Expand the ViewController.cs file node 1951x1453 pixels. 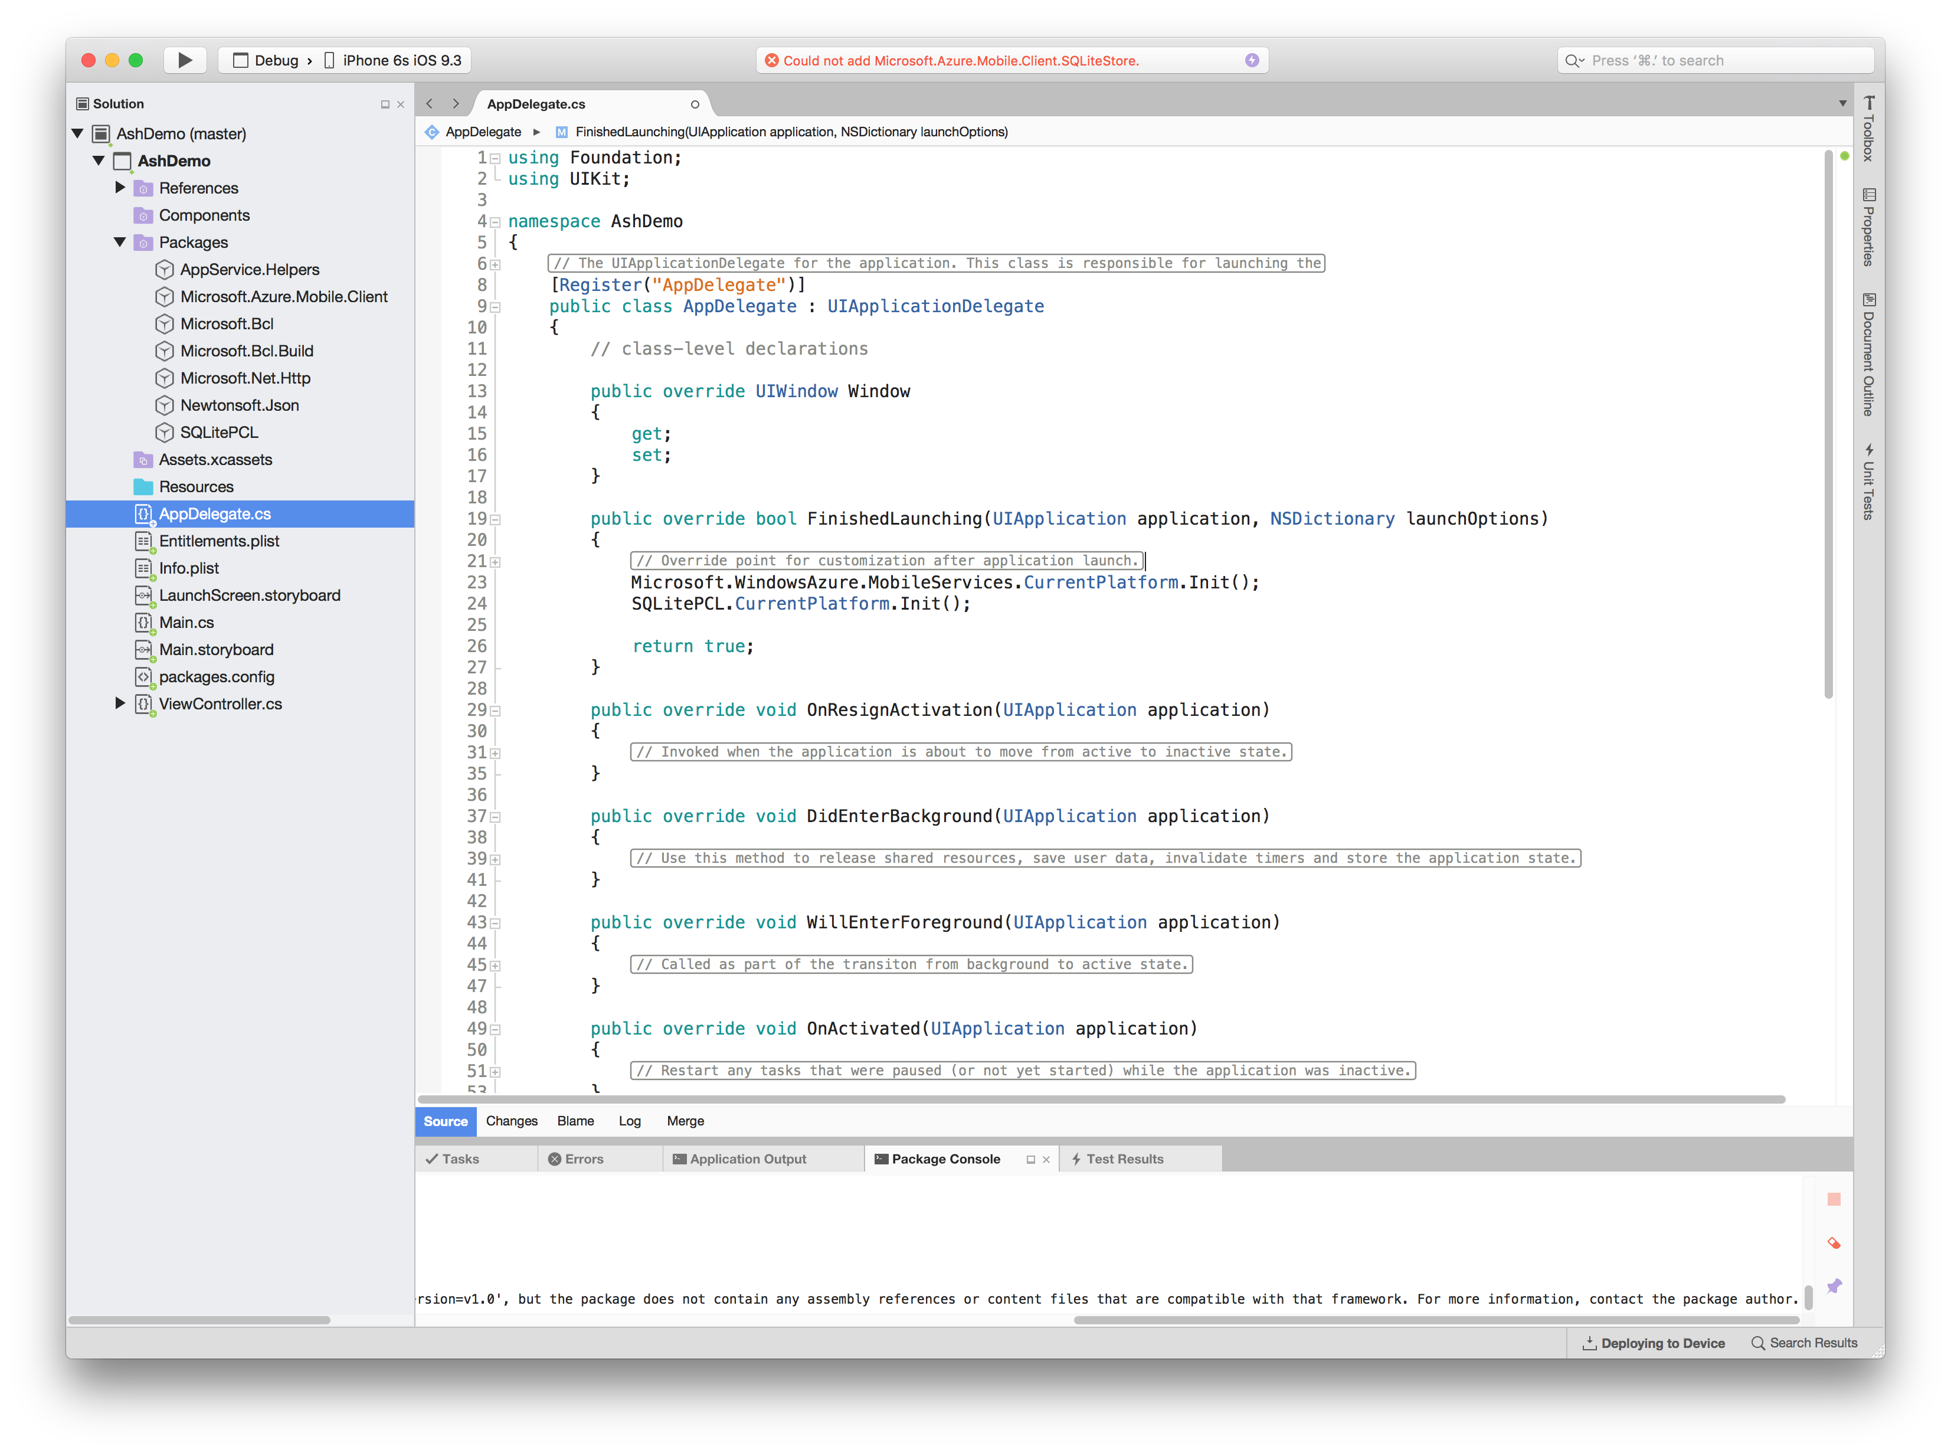122,703
